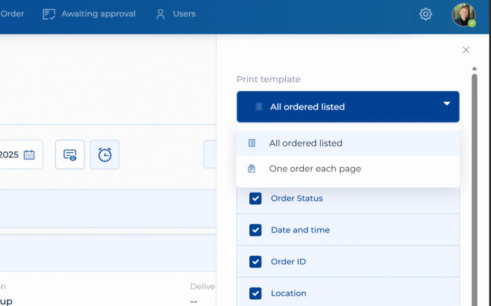Click the Date and time label
The image size is (491, 306).
[x=300, y=230]
